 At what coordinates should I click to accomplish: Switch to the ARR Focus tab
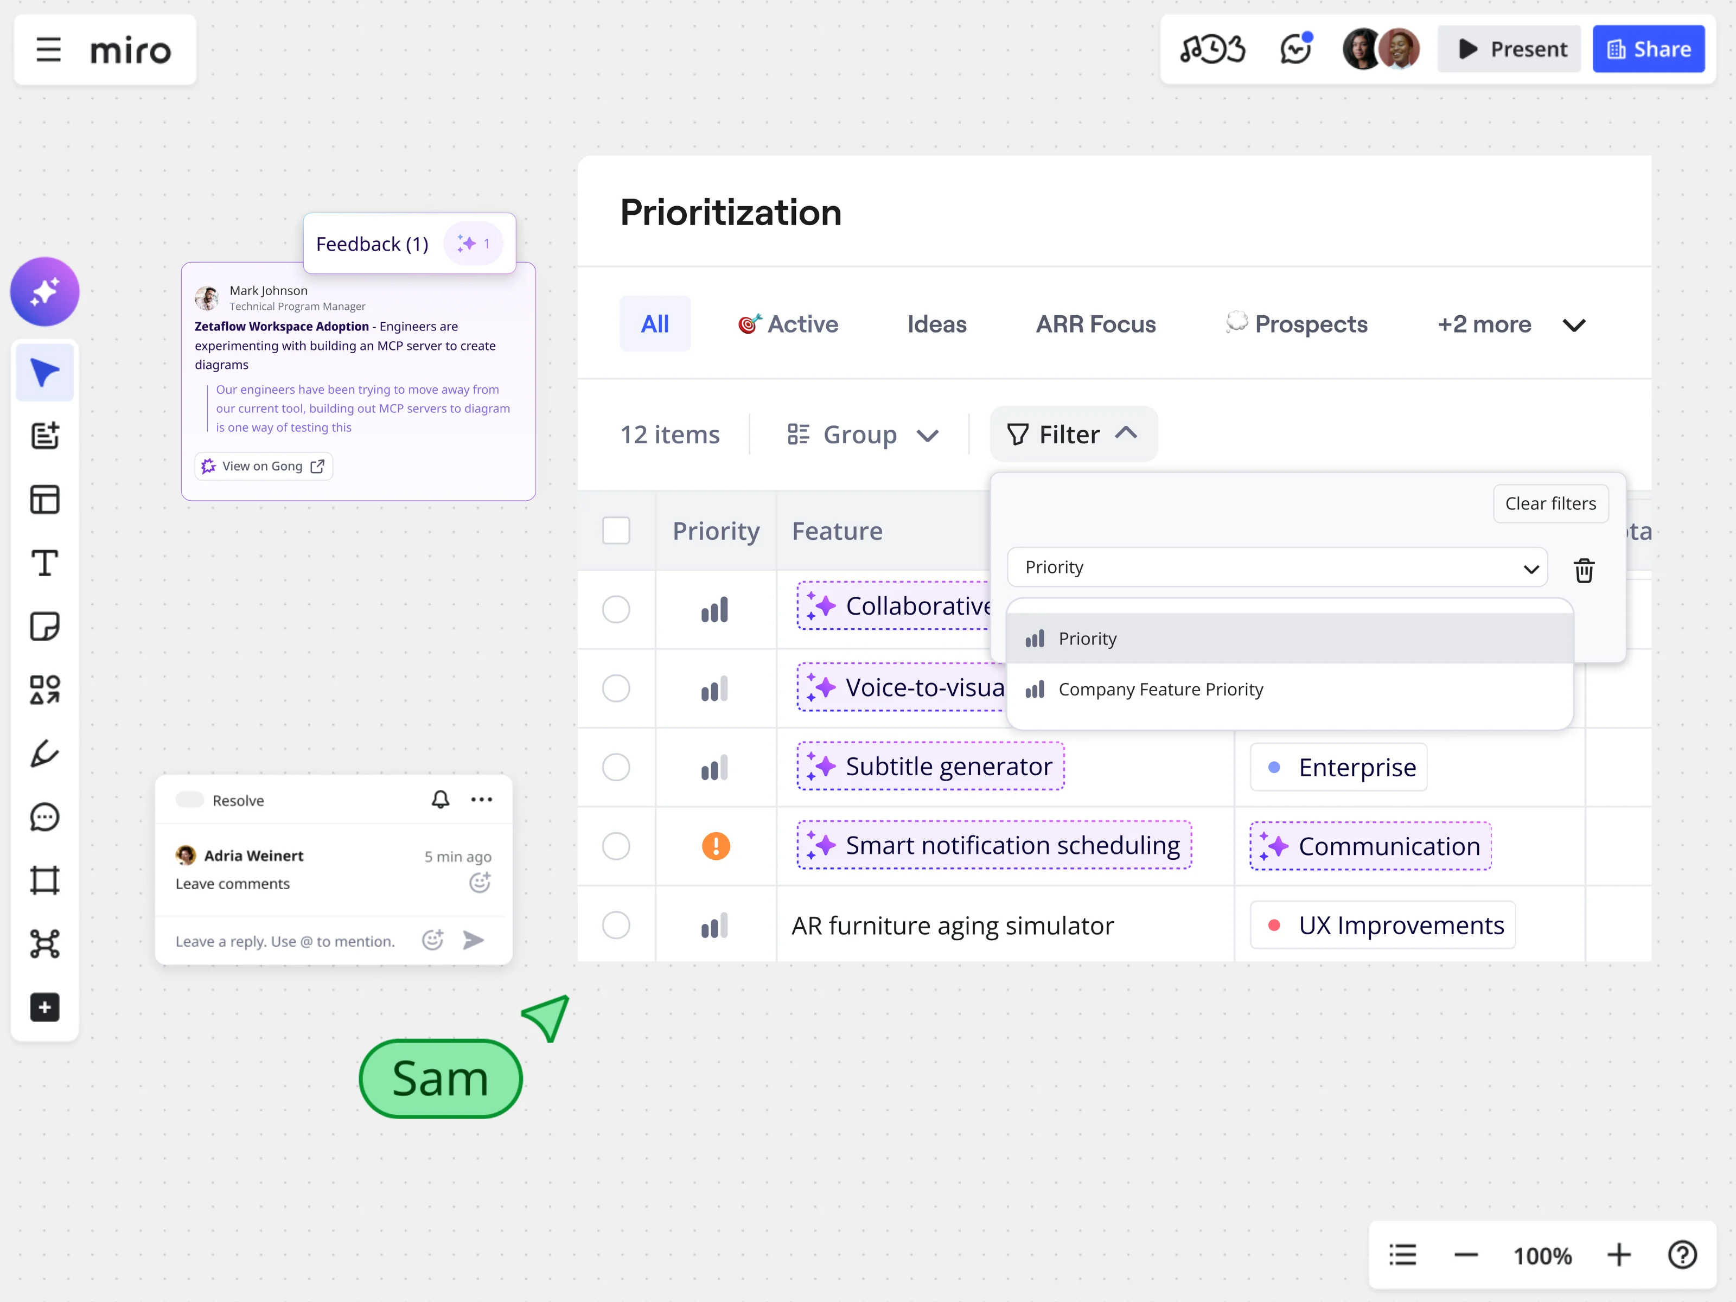click(x=1096, y=324)
